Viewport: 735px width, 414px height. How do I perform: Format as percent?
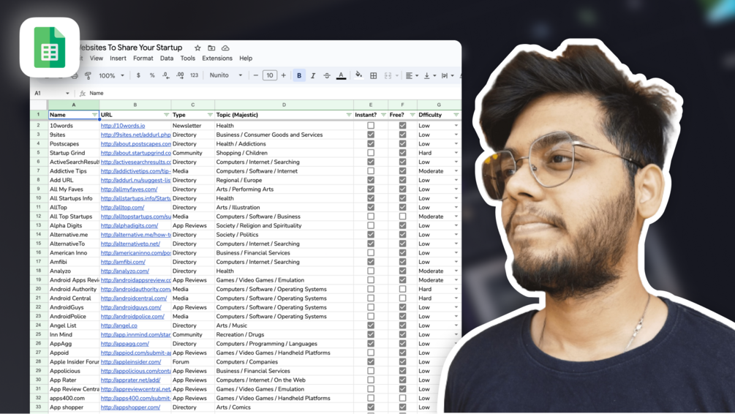click(x=152, y=75)
